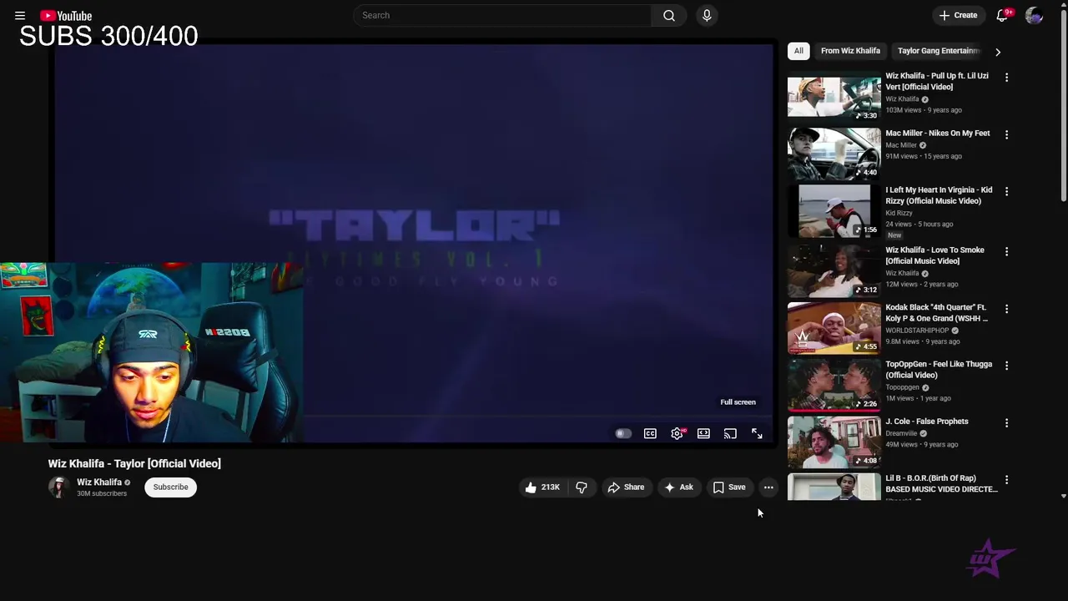Click the video title text
1068x601 pixels.
pos(134,463)
